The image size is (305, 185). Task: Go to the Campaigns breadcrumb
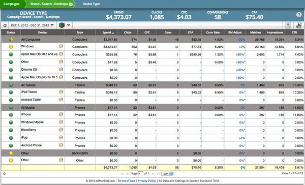click(11, 4)
